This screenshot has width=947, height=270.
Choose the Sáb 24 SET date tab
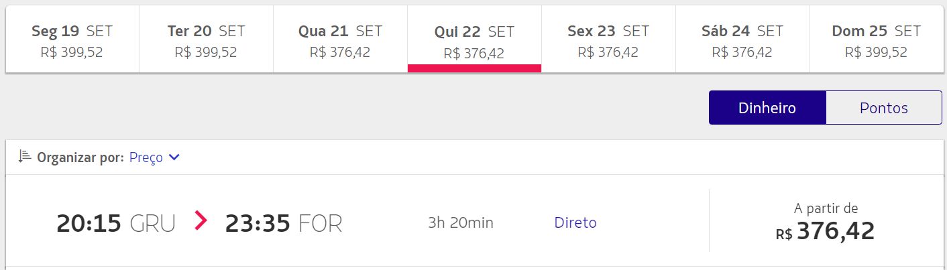point(742,40)
